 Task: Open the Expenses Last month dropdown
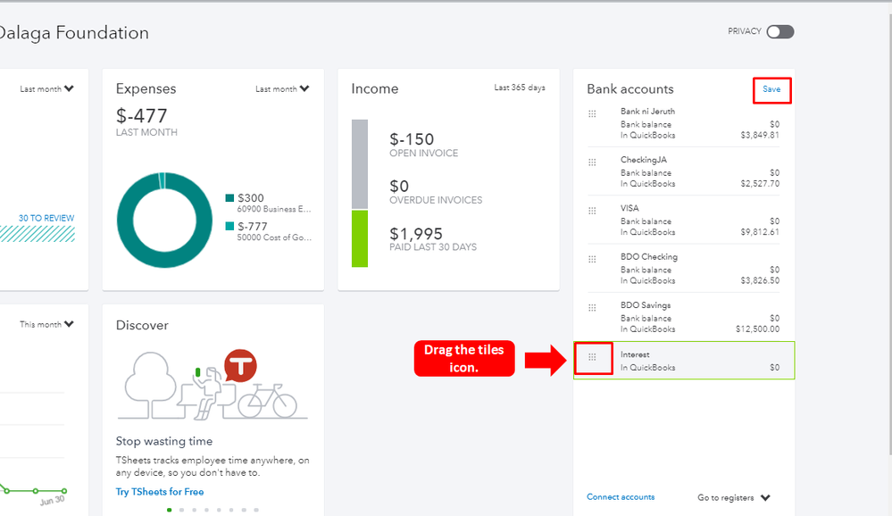[282, 89]
